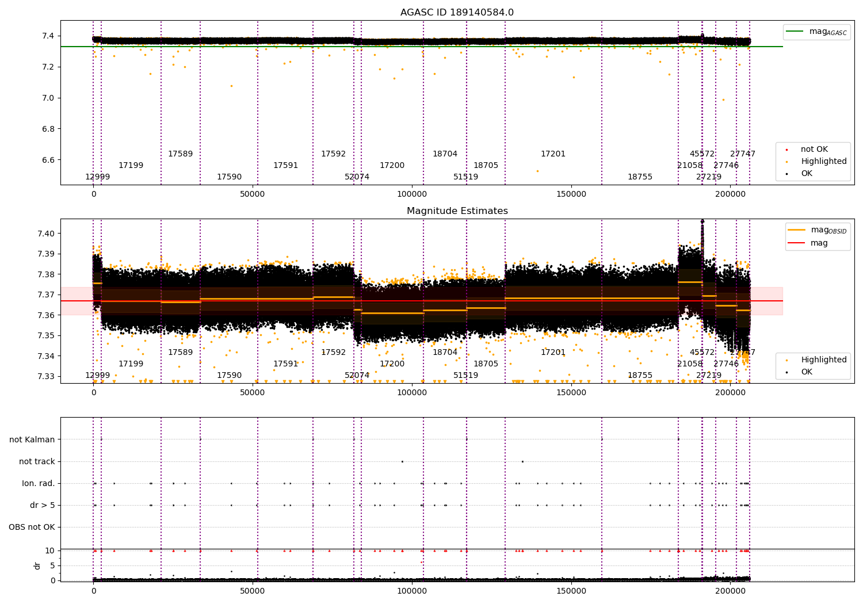Click OBSID label 17199 in the top plot
Image resolution: width=863 pixels, height=604 pixels.
[131, 166]
